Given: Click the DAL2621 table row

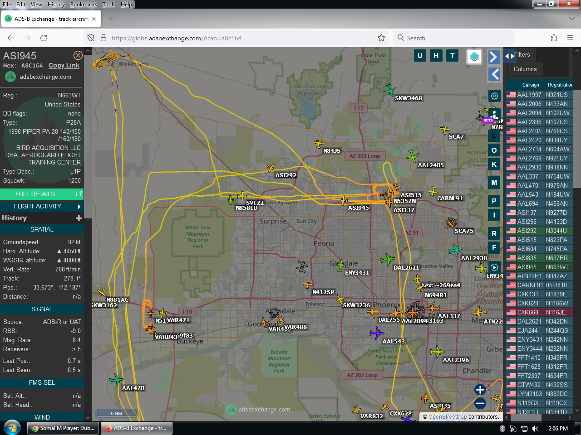Looking at the screenshot, I should click(540, 321).
